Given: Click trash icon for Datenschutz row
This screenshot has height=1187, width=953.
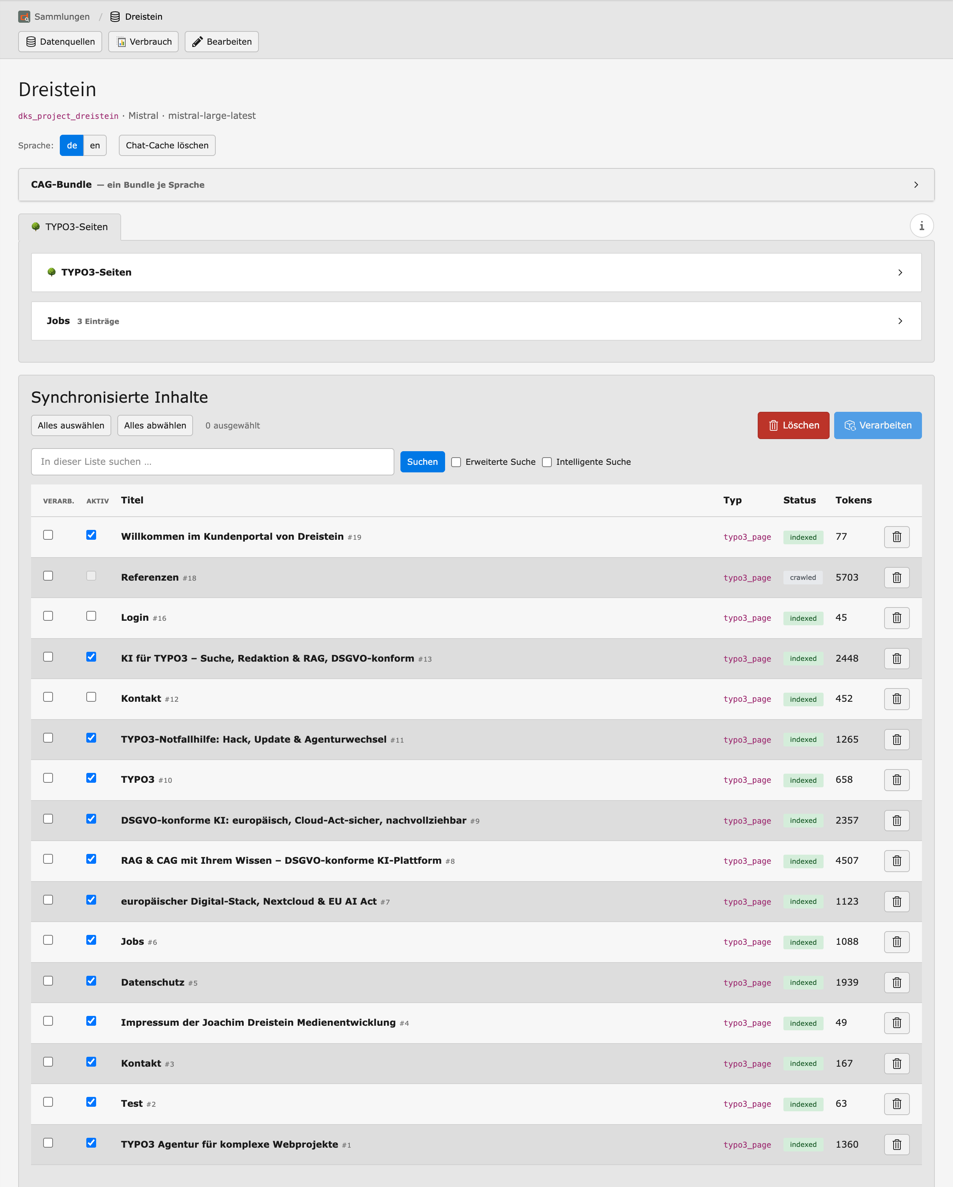Looking at the screenshot, I should pyautogui.click(x=896, y=982).
